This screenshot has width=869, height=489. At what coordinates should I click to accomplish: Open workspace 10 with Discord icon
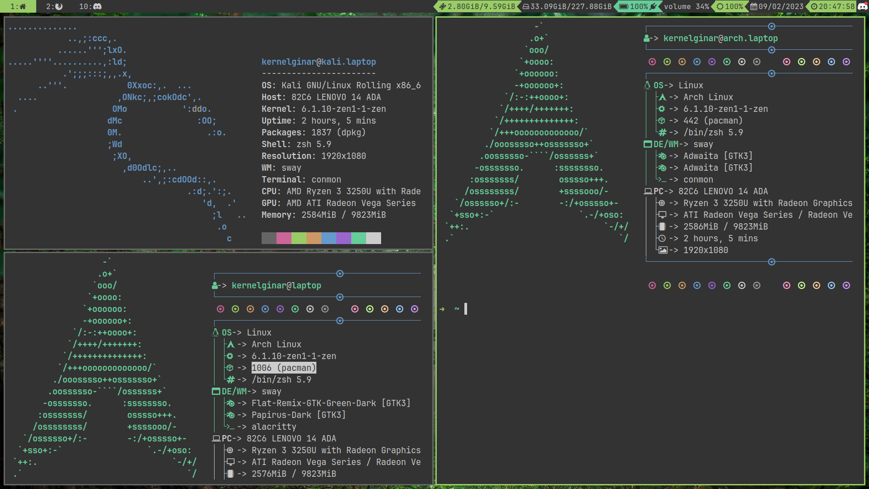pyautogui.click(x=90, y=6)
